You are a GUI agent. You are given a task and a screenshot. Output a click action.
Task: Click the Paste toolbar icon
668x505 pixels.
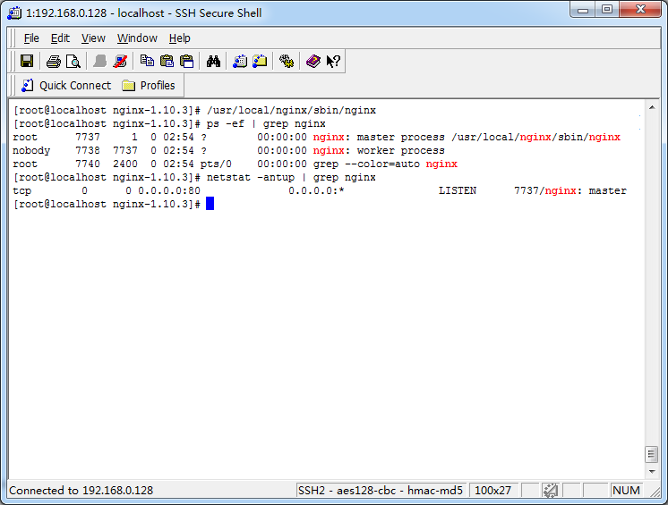click(167, 61)
